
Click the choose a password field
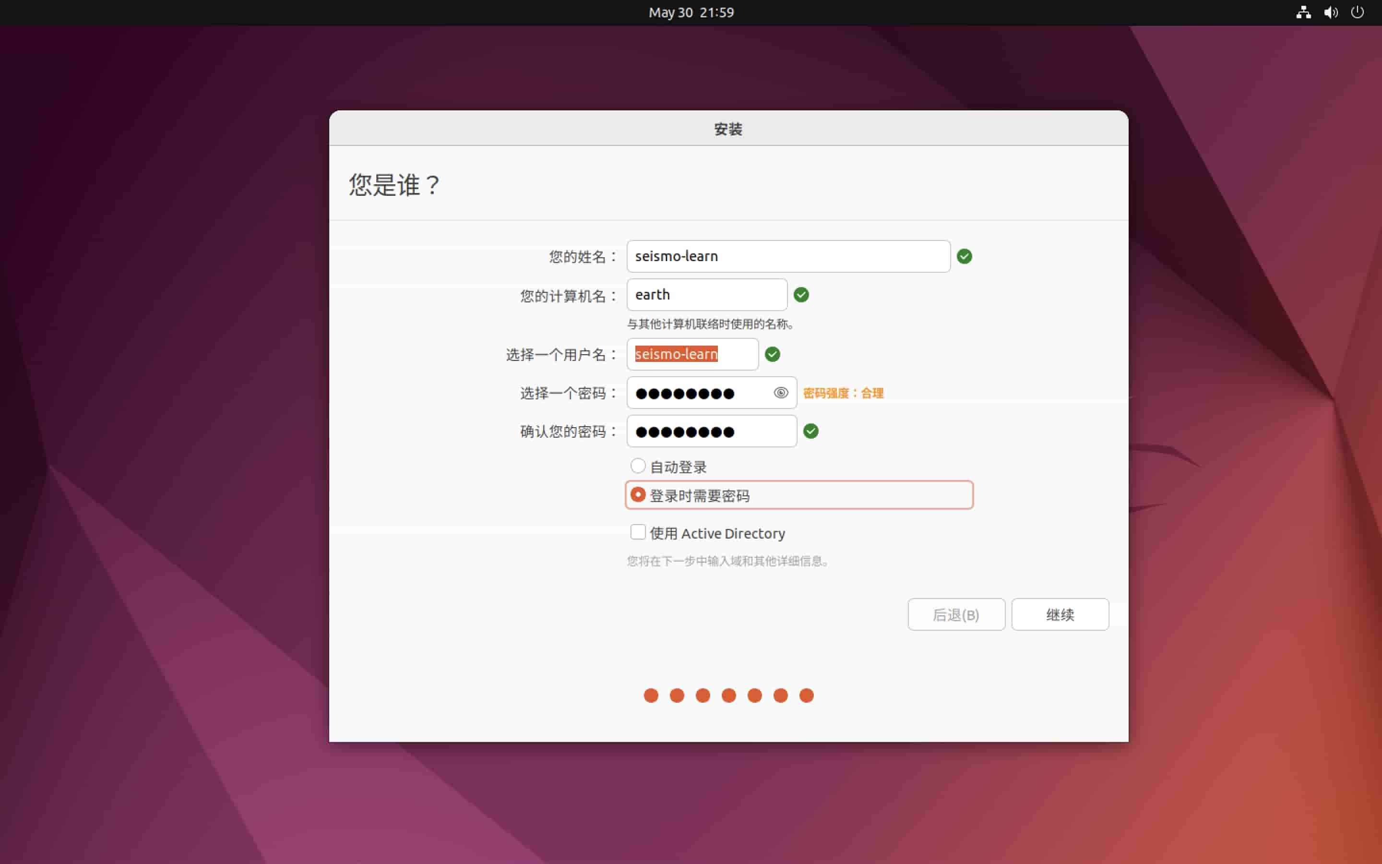700,393
